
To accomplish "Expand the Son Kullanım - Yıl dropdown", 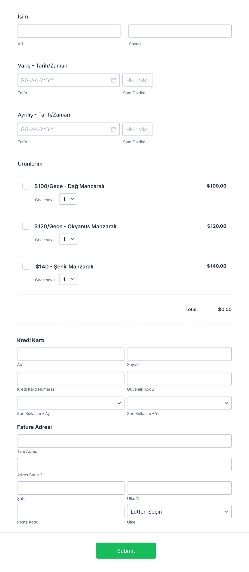I will click(179, 403).
